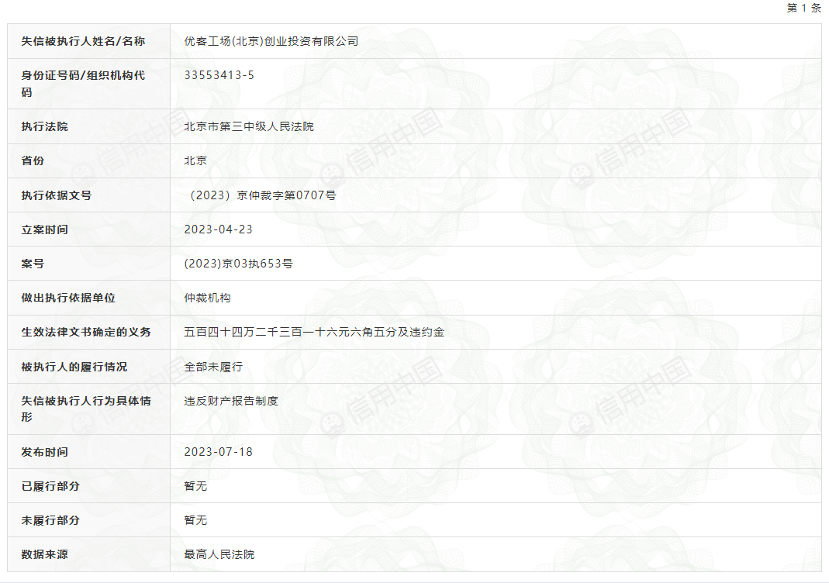Select the '做出执行依据单位' row label
829x583 pixels.
(x=68, y=298)
